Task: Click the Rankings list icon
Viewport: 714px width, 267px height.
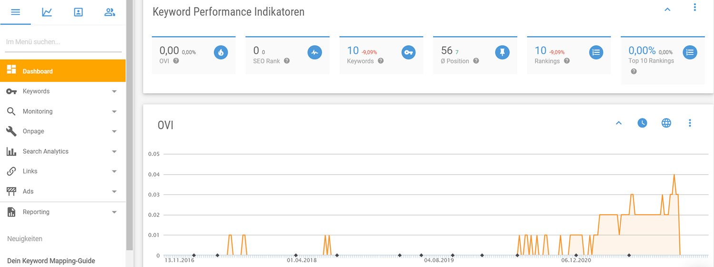Action: 596,53
